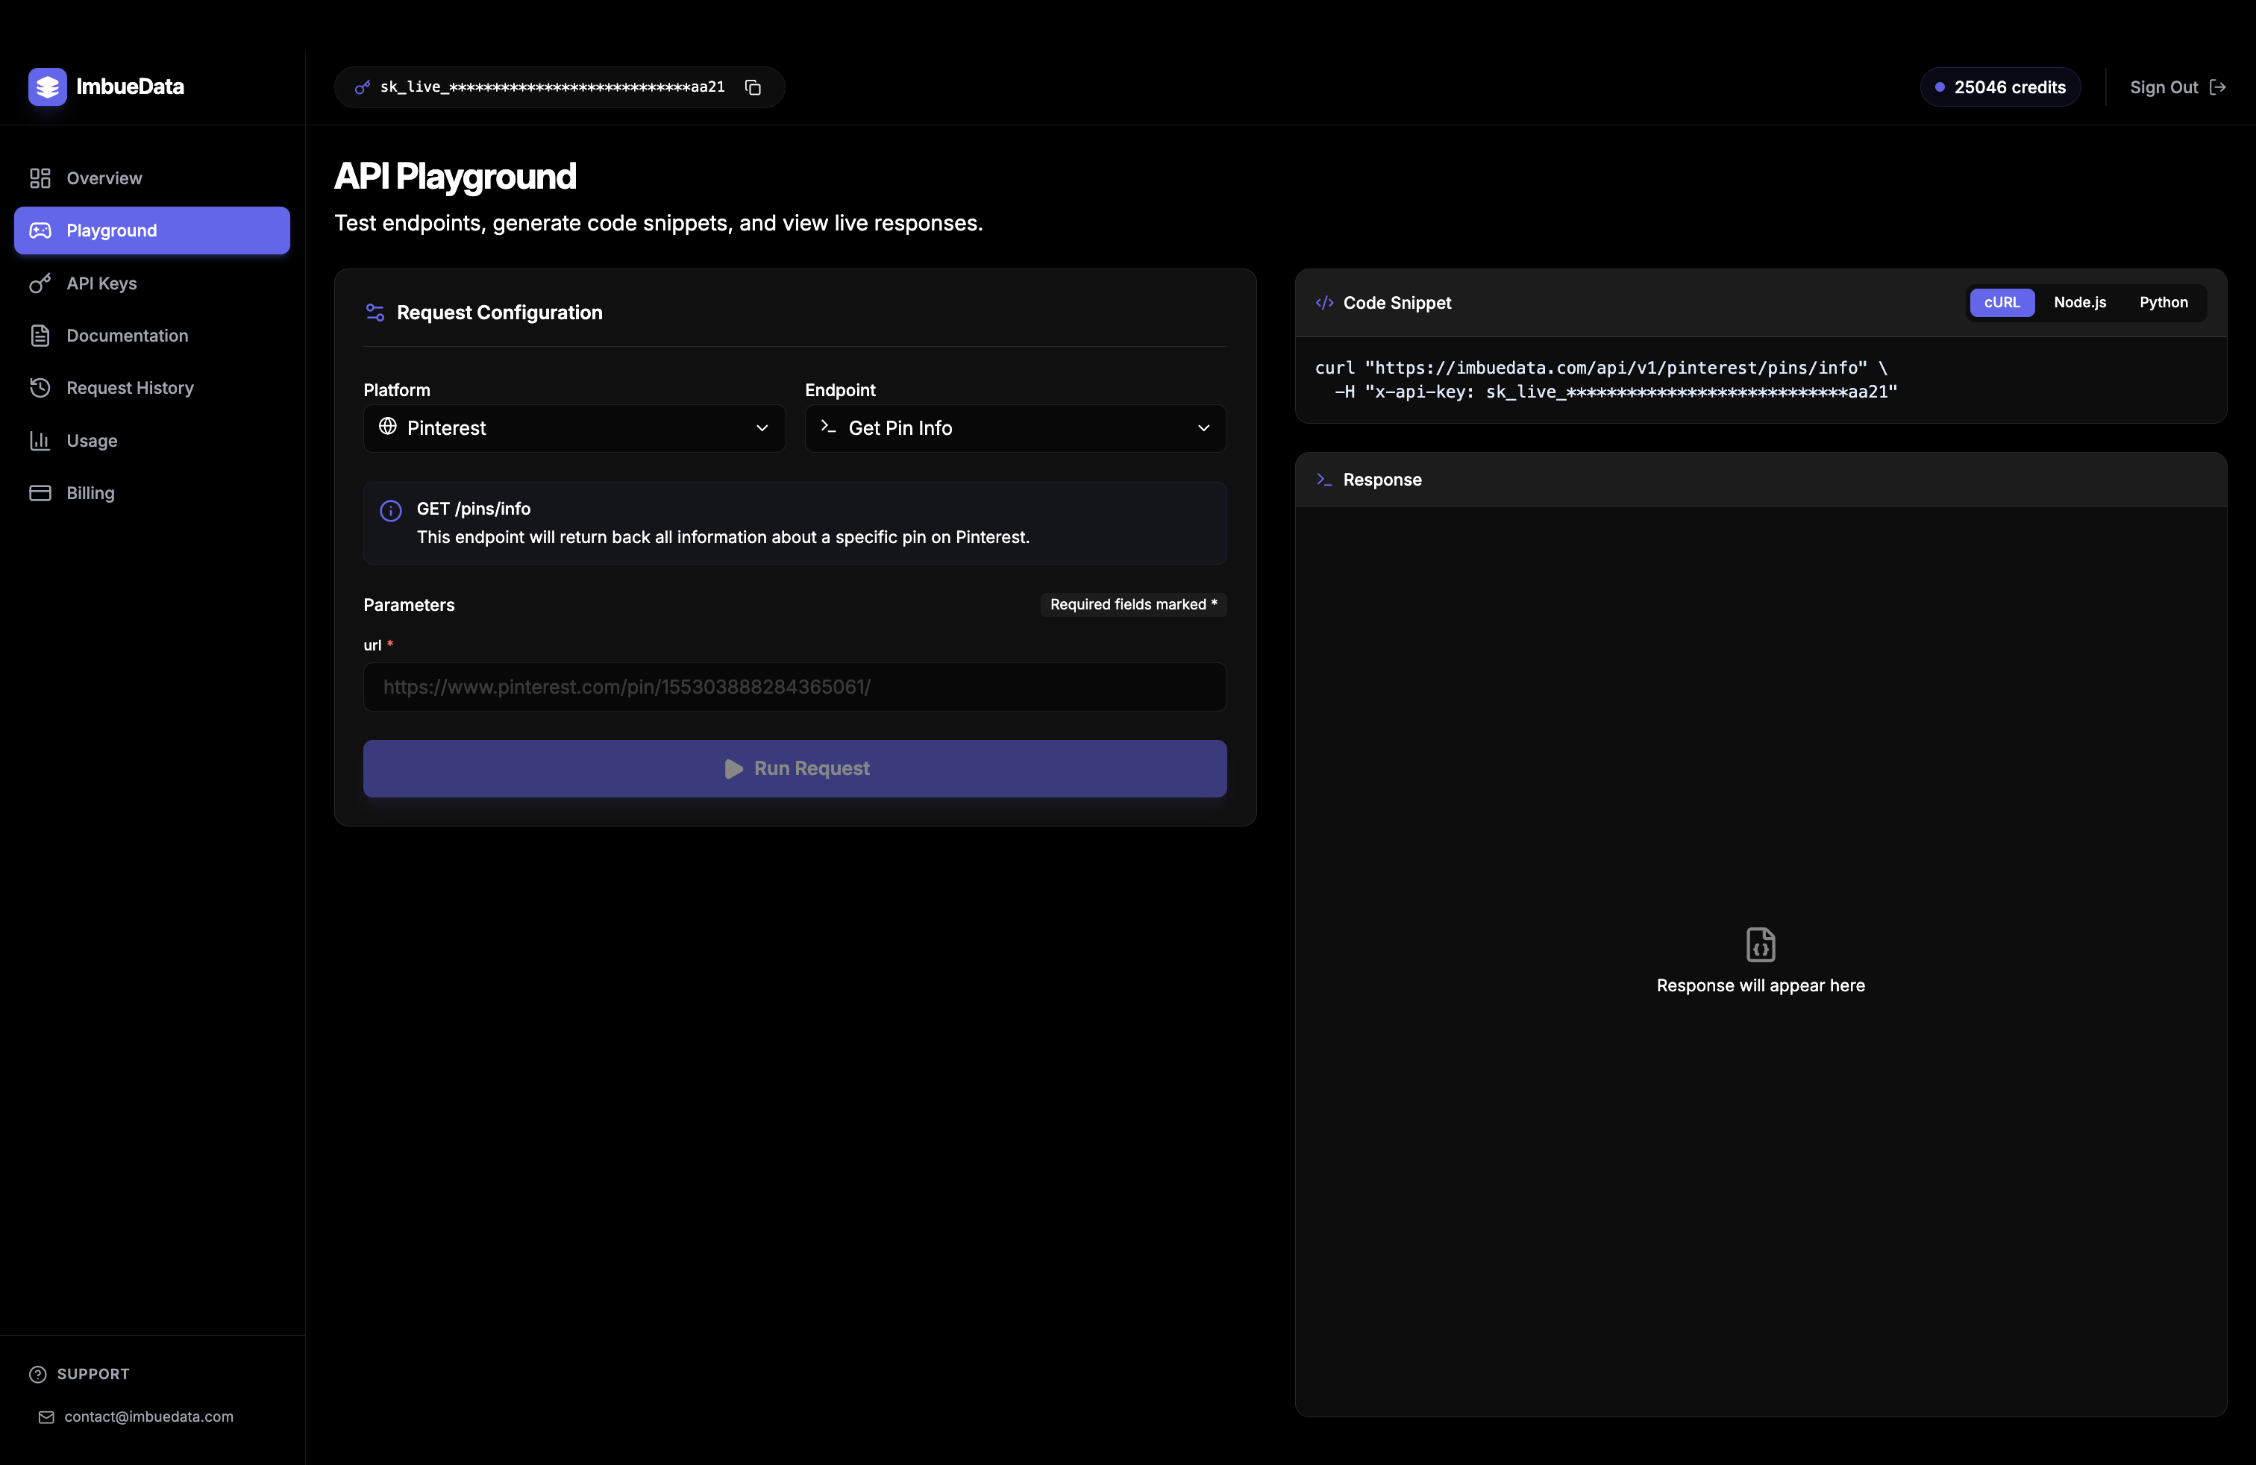Click the copy icon next to the API key
The image size is (2256, 1465).
753,87
